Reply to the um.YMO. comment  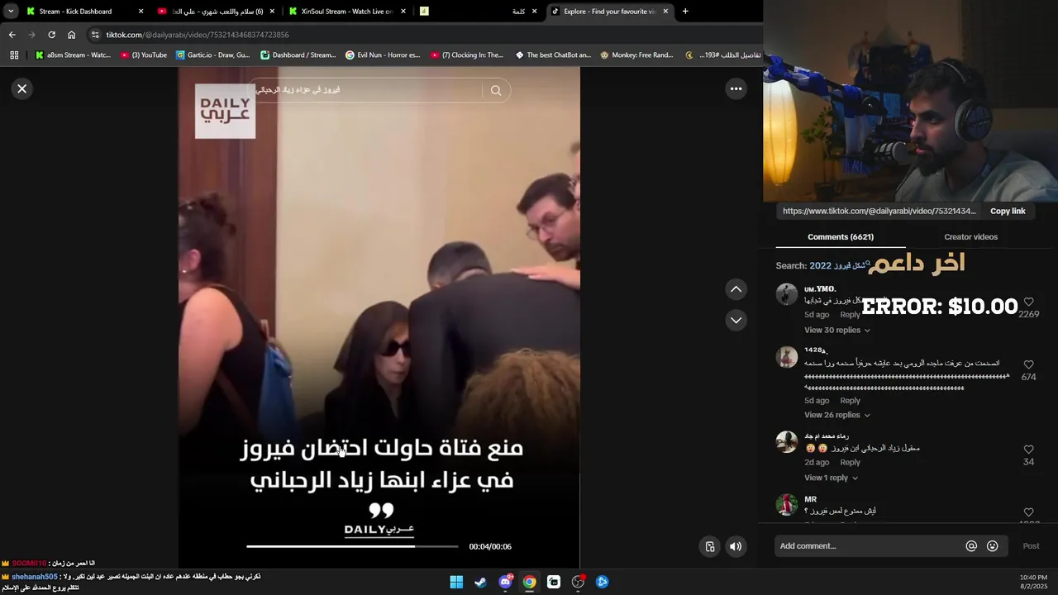click(x=851, y=315)
